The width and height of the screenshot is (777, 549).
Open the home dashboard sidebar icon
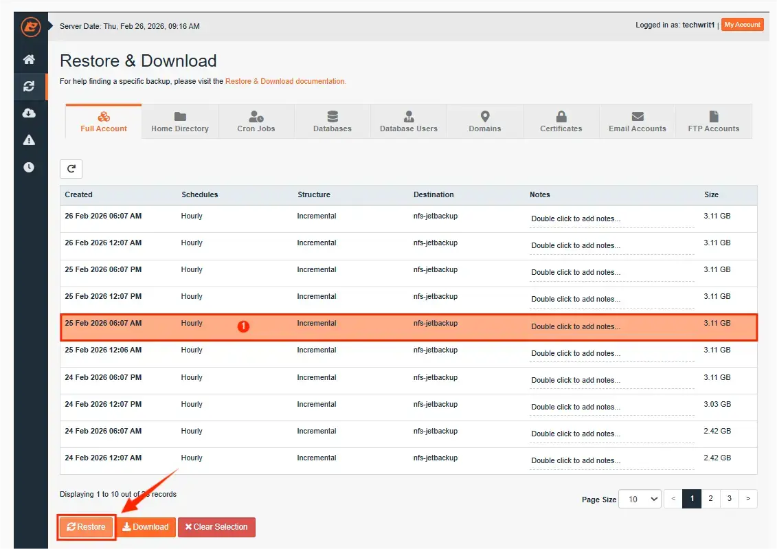pos(29,60)
